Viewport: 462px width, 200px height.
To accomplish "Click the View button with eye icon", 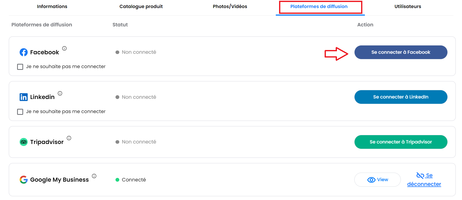I will pos(377,180).
